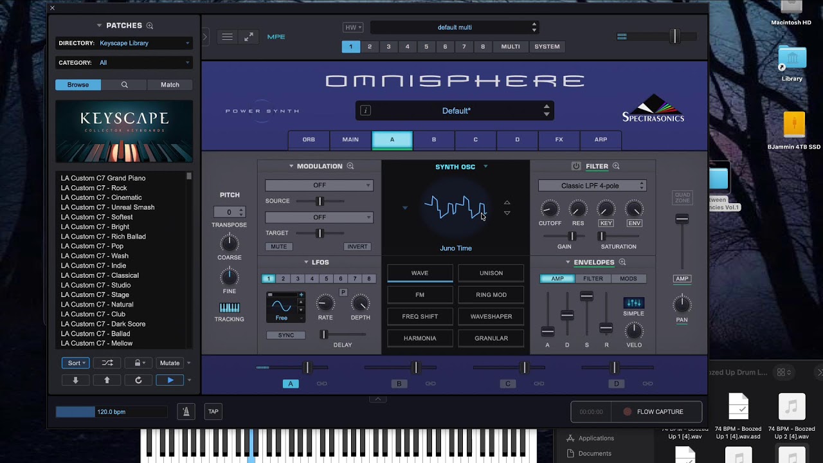Select layer A mixer button

pyautogui.click(x=291, y=384)
